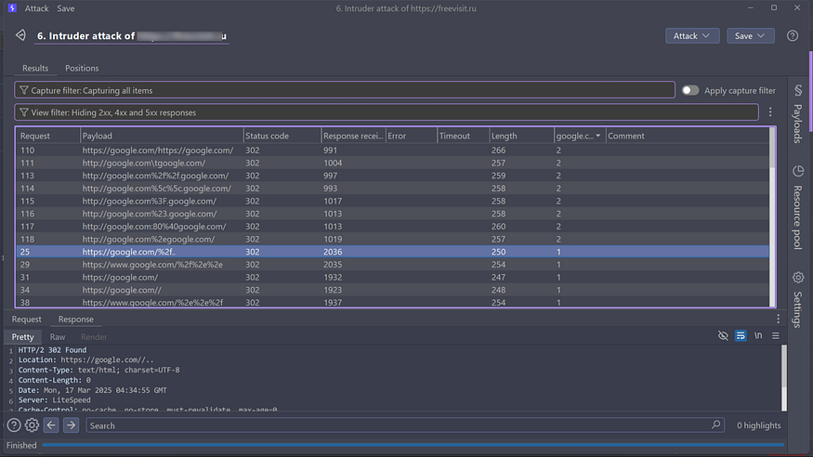Select row 34 https://google.com//
The width and height of the screenshot is (813, 457).
392,290
